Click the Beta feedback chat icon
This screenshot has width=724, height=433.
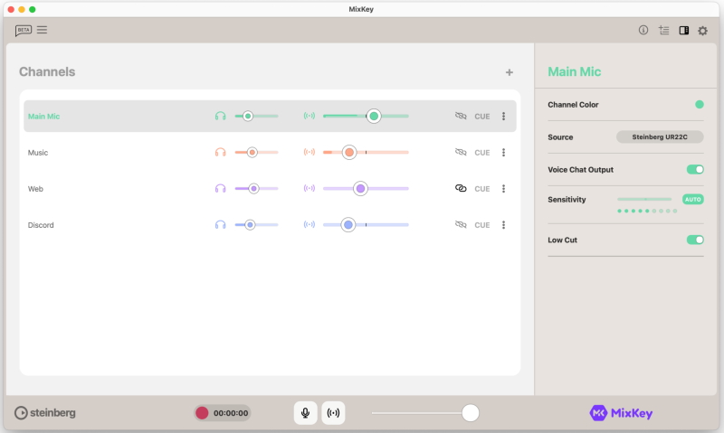(24, 30)
